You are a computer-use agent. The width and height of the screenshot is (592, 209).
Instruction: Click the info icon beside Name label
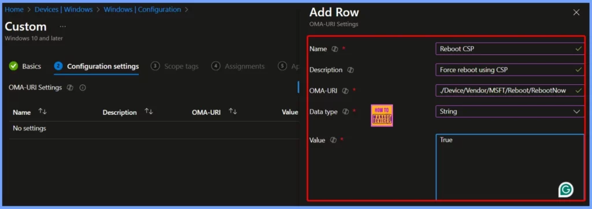[x=334, y=49]
